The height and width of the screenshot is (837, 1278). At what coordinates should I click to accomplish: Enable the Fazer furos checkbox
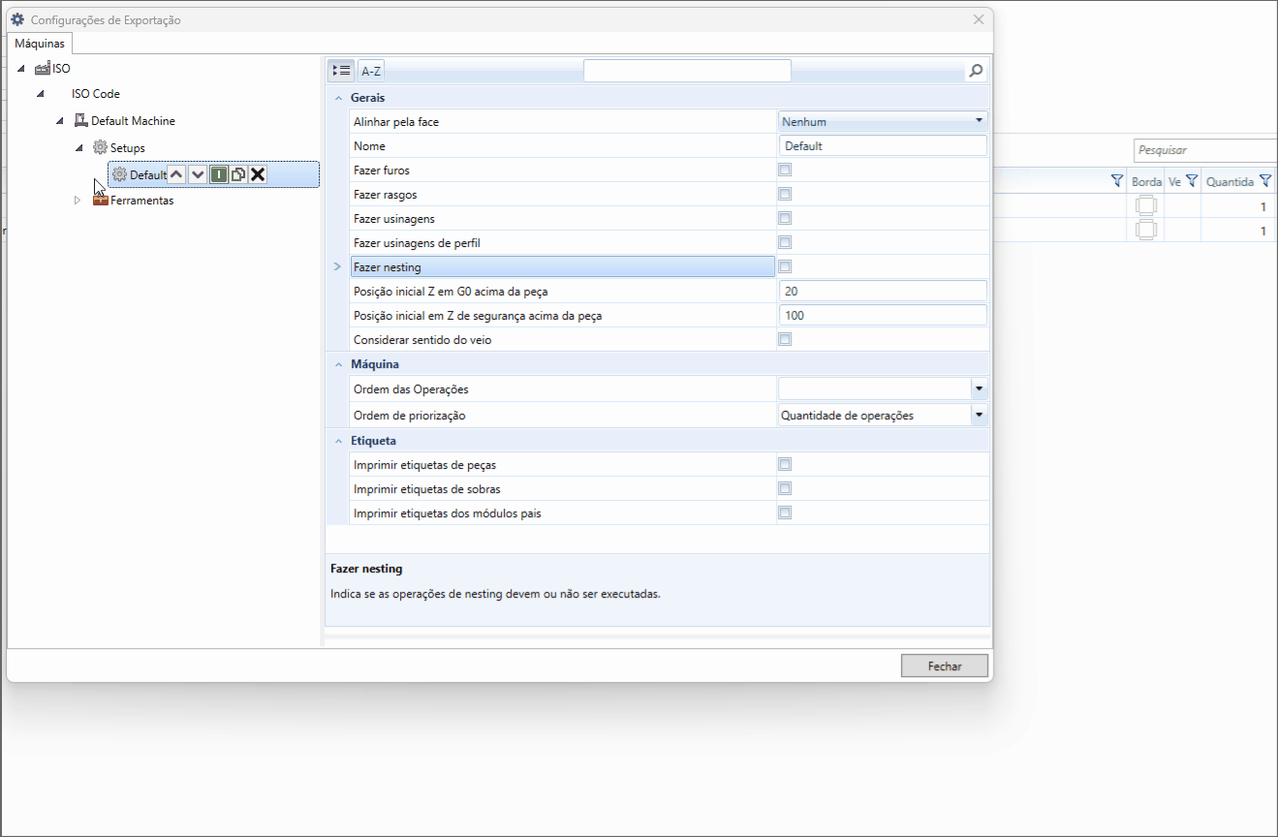[x=785, y=170]
